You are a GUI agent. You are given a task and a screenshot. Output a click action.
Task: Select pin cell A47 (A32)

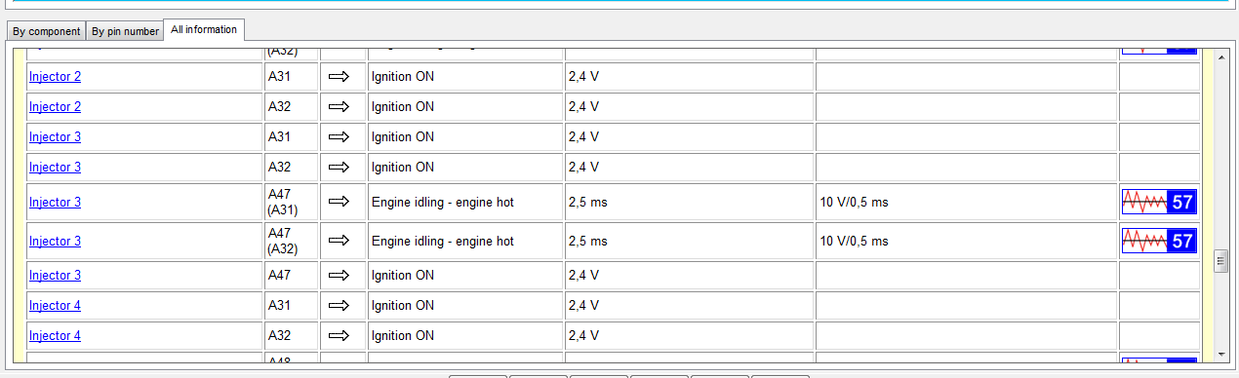(x=292, y=241)
